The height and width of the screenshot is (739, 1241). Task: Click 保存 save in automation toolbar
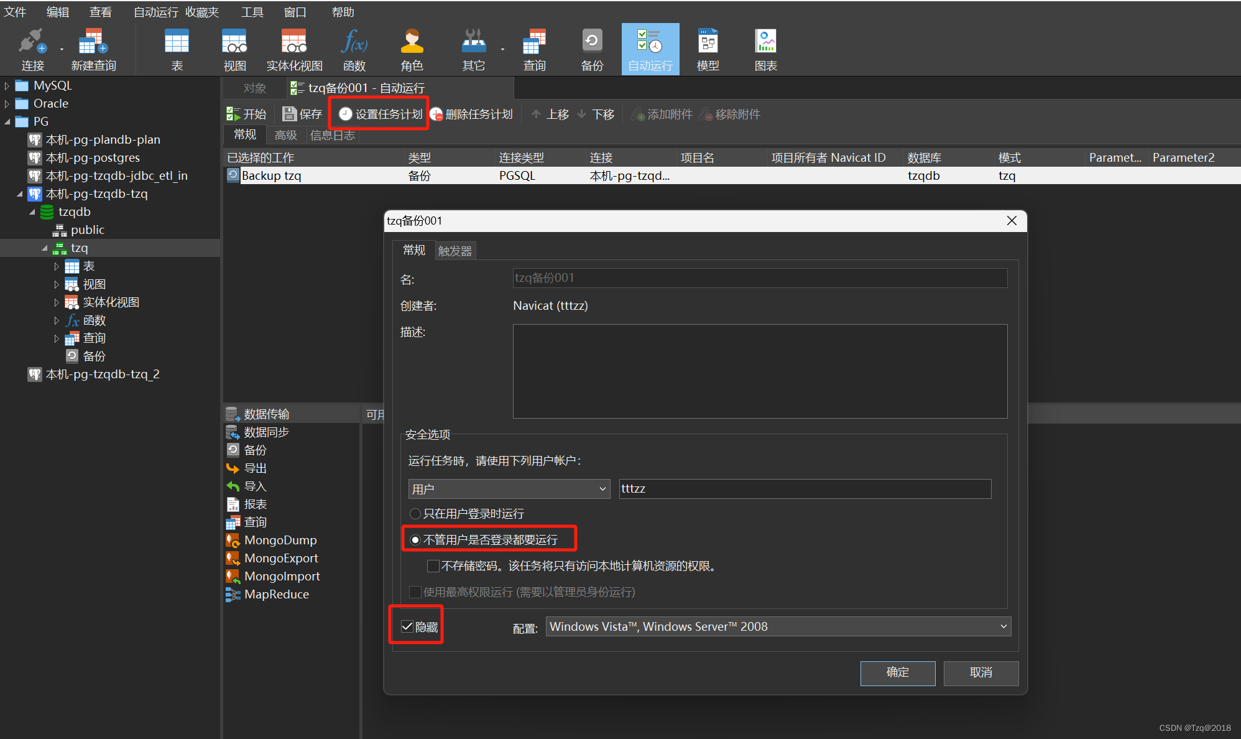point(302,114)
